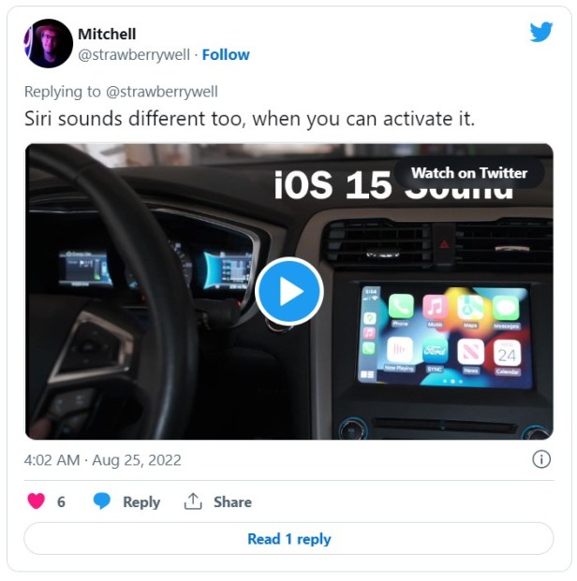Click the tweet text about Siri
This screenshot has height=581, width=577.
249,120
